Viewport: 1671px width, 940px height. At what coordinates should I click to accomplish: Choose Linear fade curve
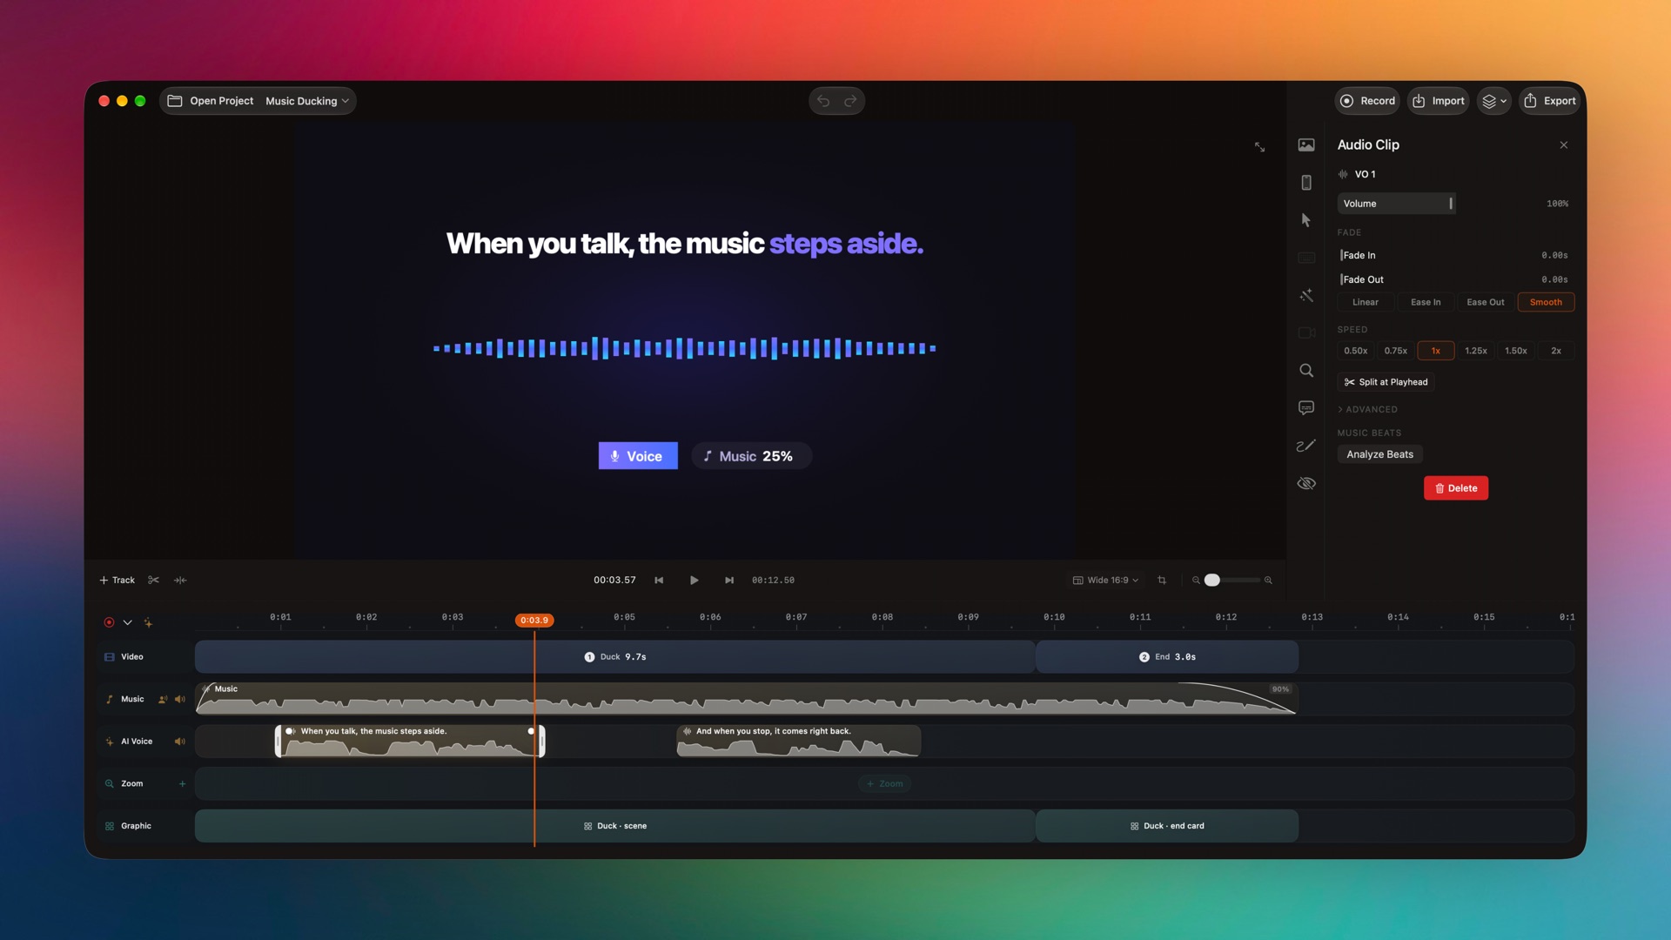[x=1366, y=302]
